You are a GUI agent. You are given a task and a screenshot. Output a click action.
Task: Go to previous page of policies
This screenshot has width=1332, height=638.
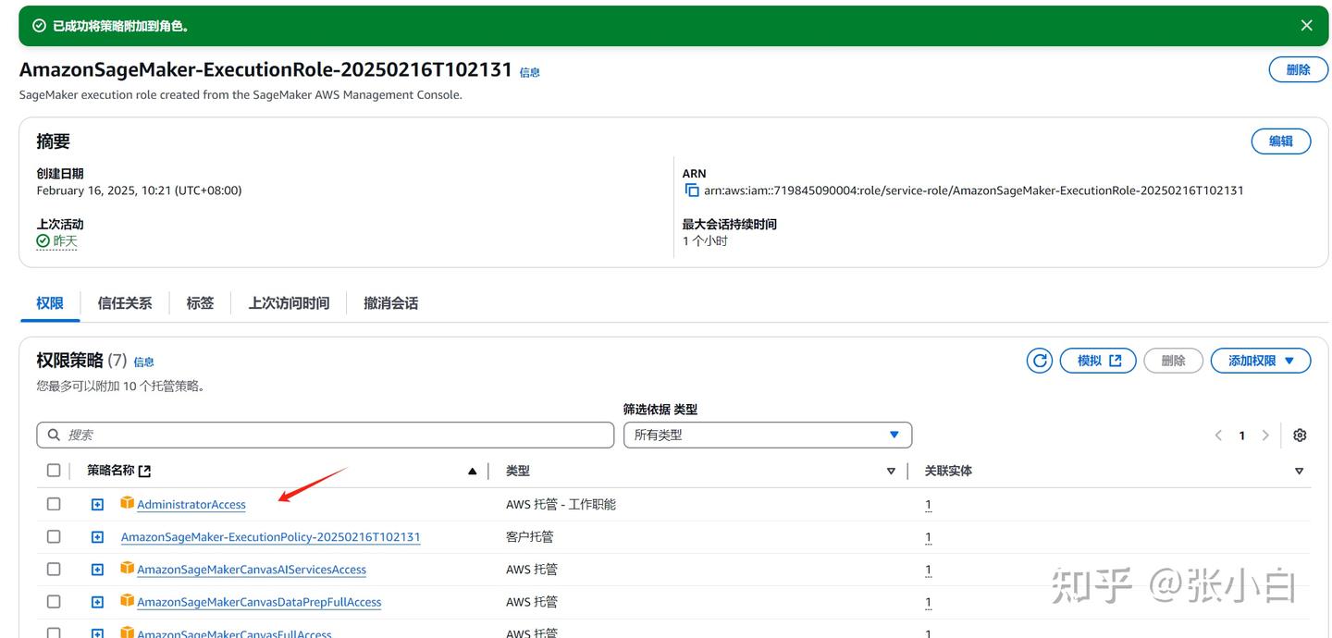(1218, 436)
